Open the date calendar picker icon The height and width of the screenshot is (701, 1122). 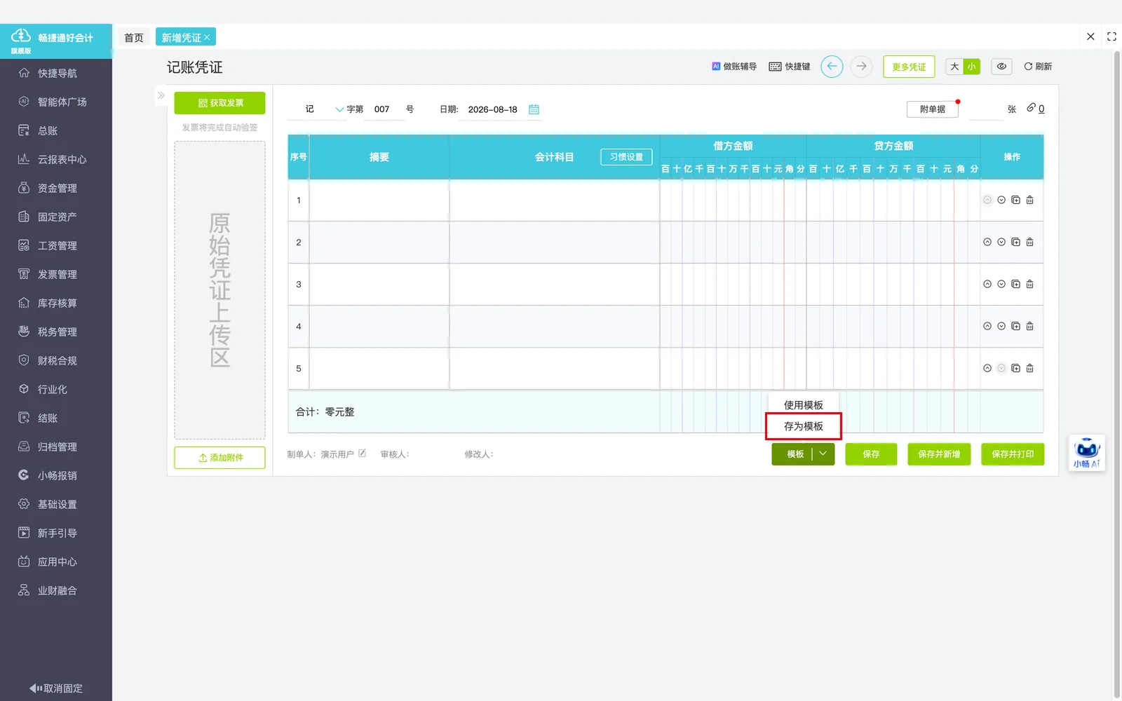tap(534, 109)
